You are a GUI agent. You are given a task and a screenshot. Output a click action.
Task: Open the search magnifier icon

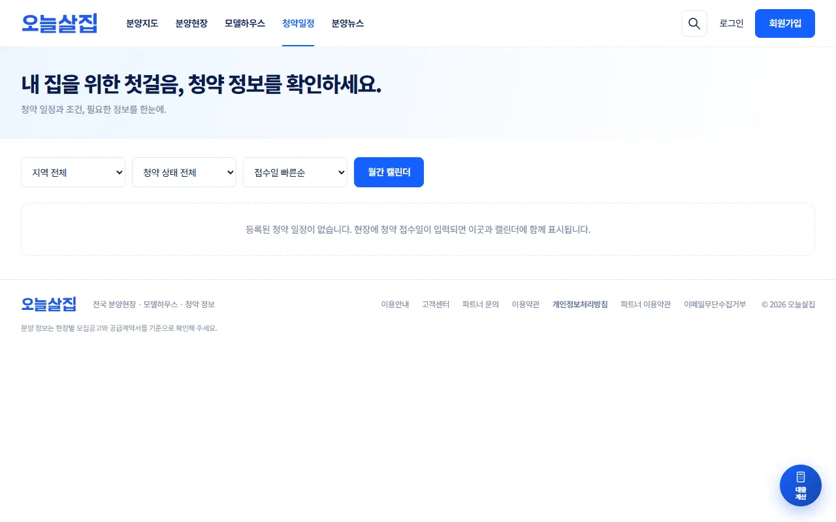pos(694,23)
